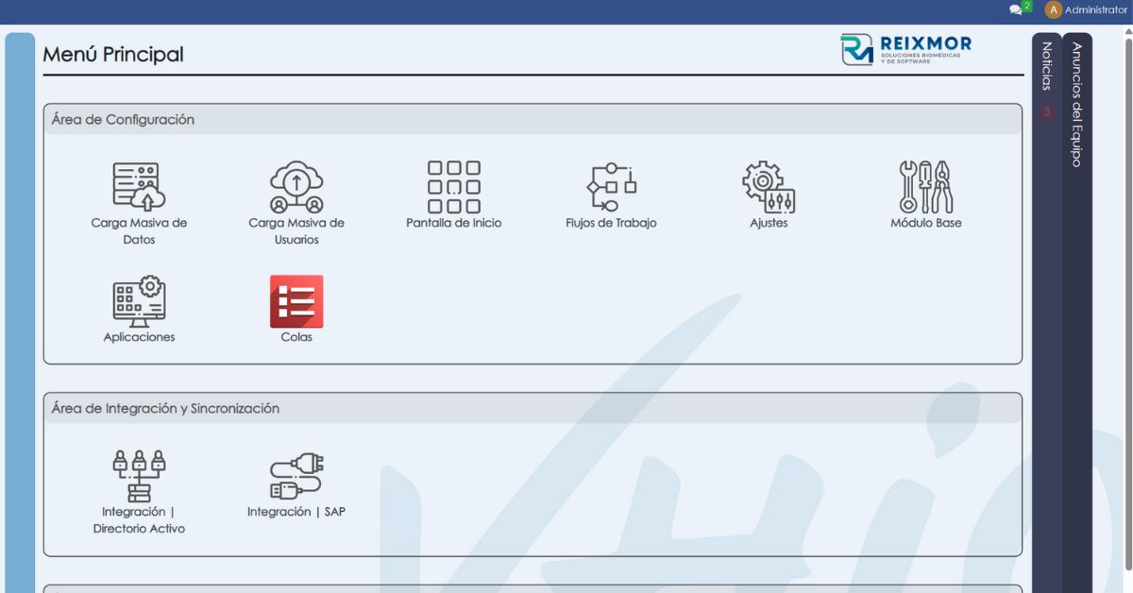Screen dimensions: 1133x593
Task: Open the Pantalla de Inicio grid icon
Action: (453, 187)
